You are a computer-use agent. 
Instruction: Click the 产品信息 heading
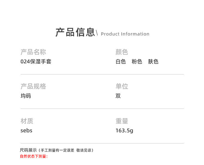[75, 32]
